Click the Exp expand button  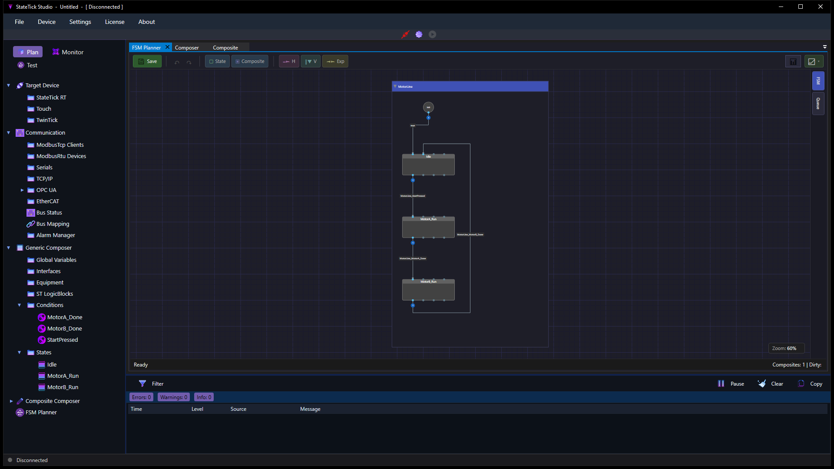[335, 61]
